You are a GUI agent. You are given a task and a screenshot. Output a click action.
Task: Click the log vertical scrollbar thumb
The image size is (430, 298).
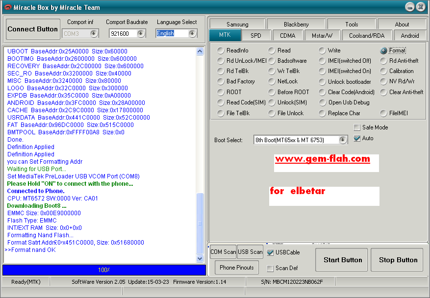click(x=200, y=223)
